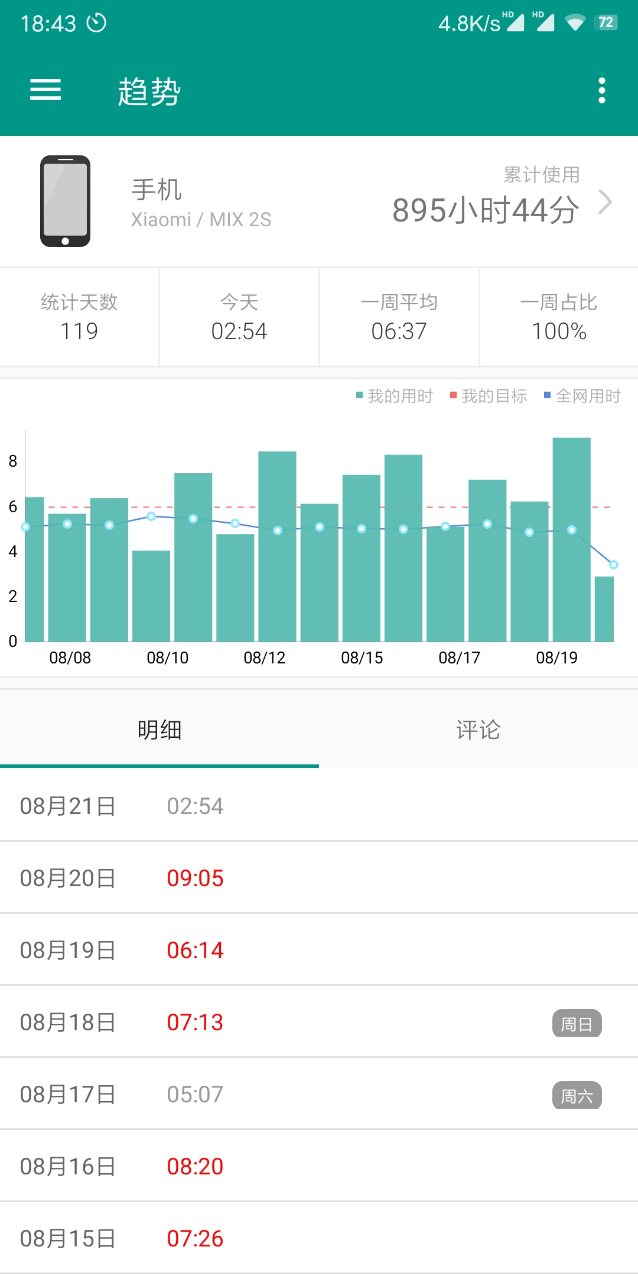Open the three-dot overflow menu
The height and width of the screenshot is (1276, 638).
pyautogui.click(x=601, y=90)
